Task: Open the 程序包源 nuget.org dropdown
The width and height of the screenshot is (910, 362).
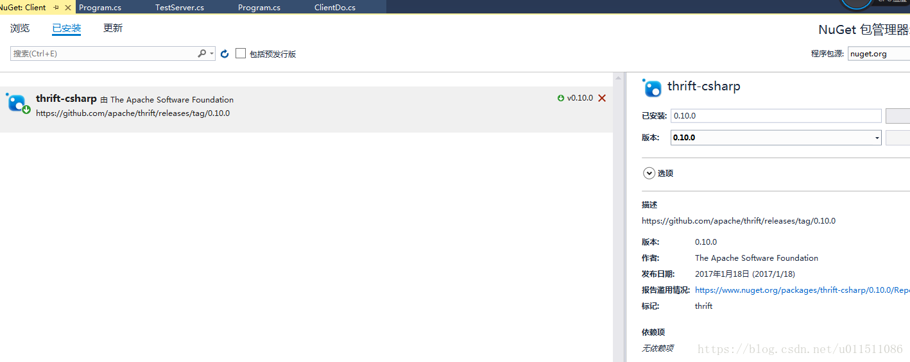Action: (879, 54)
